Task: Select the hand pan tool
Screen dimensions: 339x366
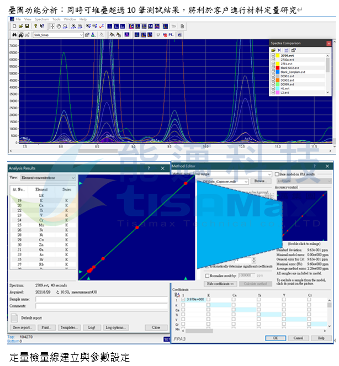Action: click(x=59, y=26)
